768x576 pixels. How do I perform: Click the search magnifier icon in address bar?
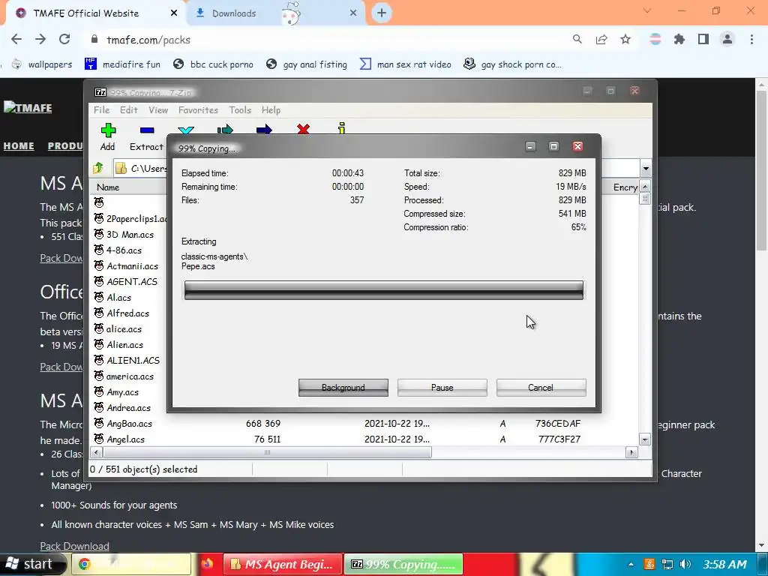577,39
